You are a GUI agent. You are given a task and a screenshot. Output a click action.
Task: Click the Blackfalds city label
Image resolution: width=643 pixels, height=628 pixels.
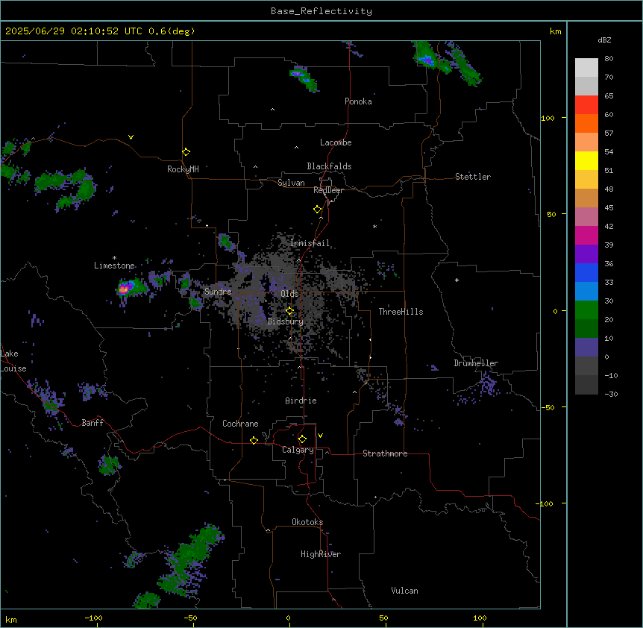[329, 166]
